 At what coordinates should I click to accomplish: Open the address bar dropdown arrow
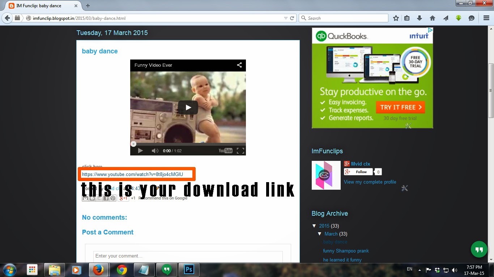click(x=286, y=18)
